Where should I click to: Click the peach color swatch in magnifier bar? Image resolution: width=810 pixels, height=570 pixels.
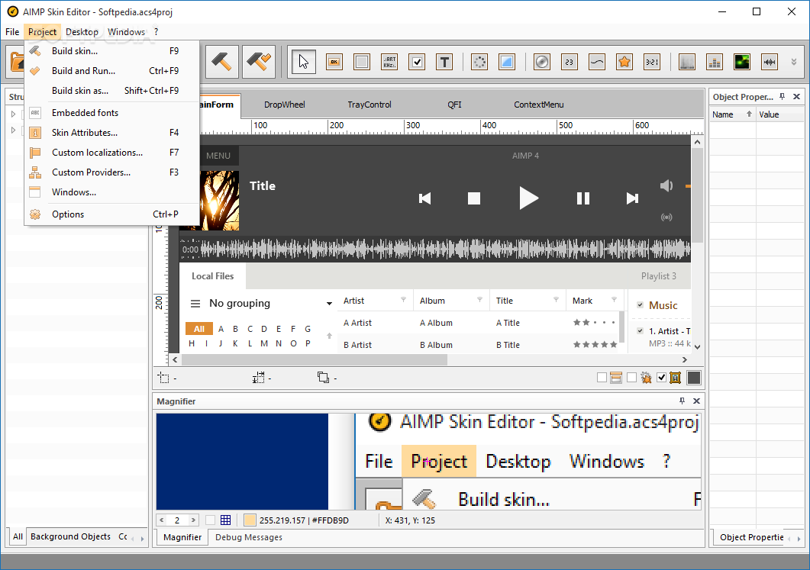coord(250,520)
